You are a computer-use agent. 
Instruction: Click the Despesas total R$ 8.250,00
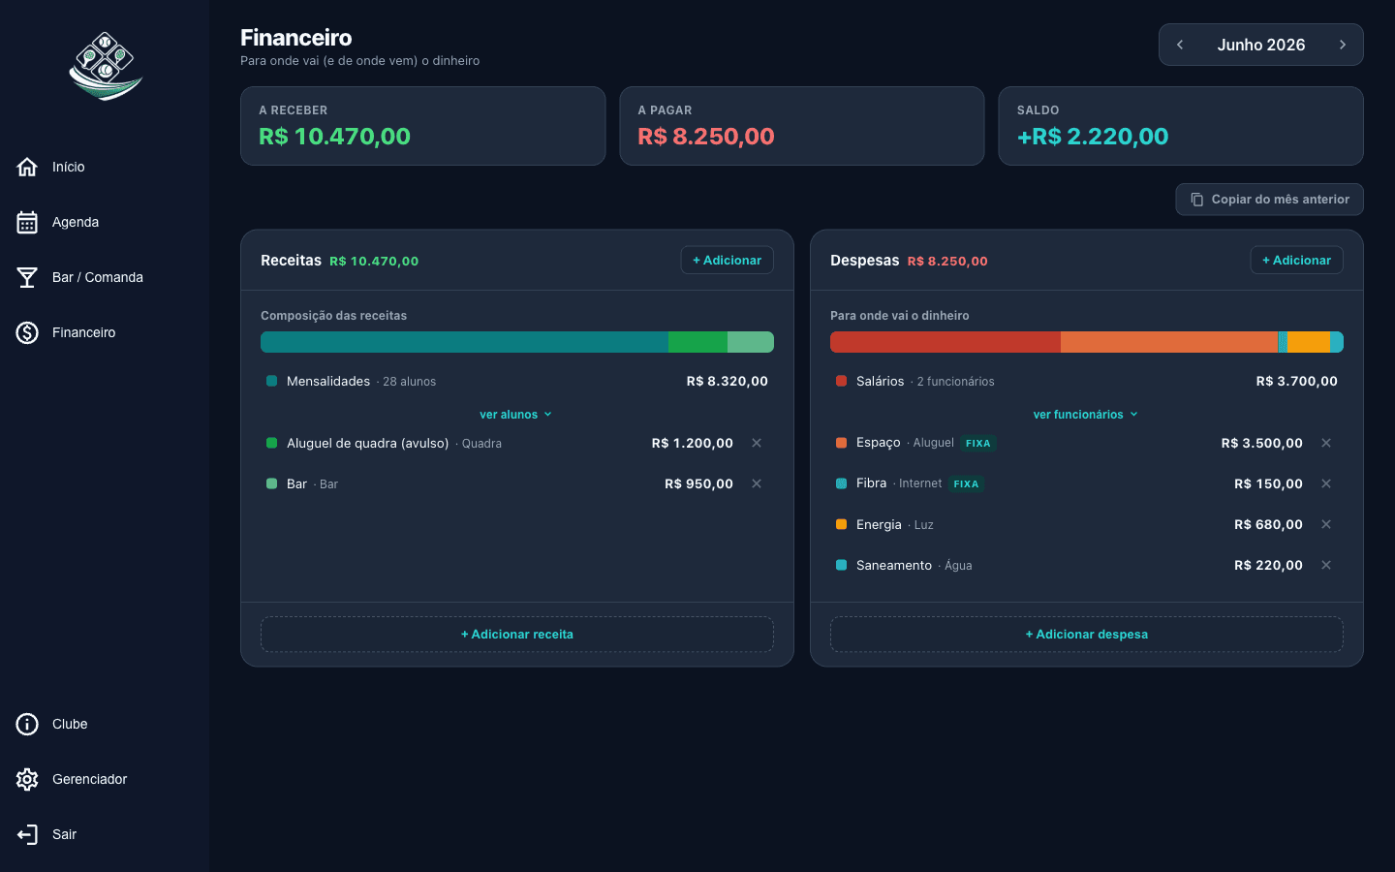point(947,261)
